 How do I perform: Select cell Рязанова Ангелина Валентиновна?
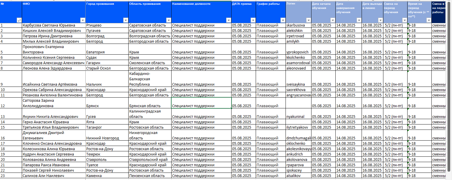pyautogui.click(x=54, y=95)
